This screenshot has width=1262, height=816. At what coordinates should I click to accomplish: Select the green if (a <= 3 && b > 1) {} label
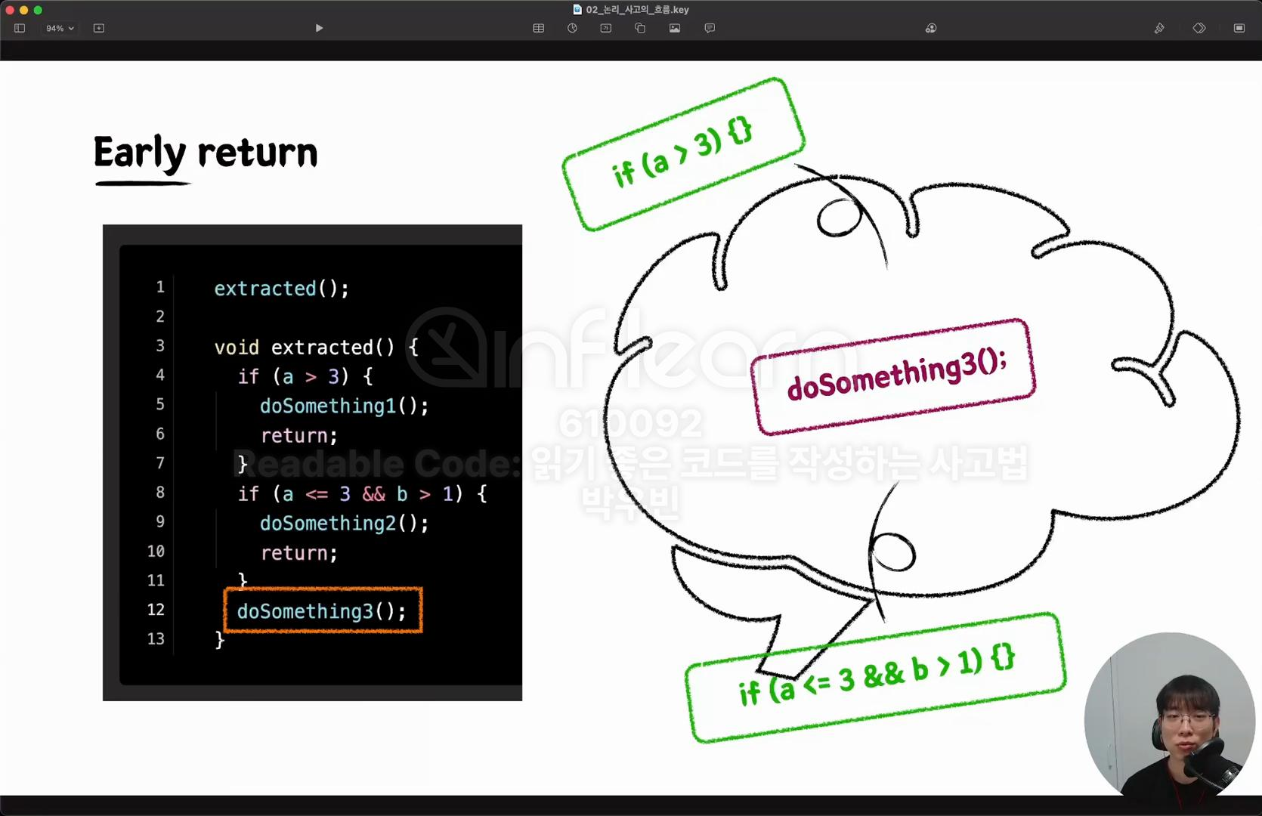(x=875, y=678)
